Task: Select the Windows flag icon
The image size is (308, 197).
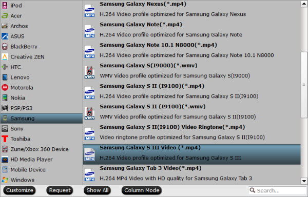Action: (5, 180)
